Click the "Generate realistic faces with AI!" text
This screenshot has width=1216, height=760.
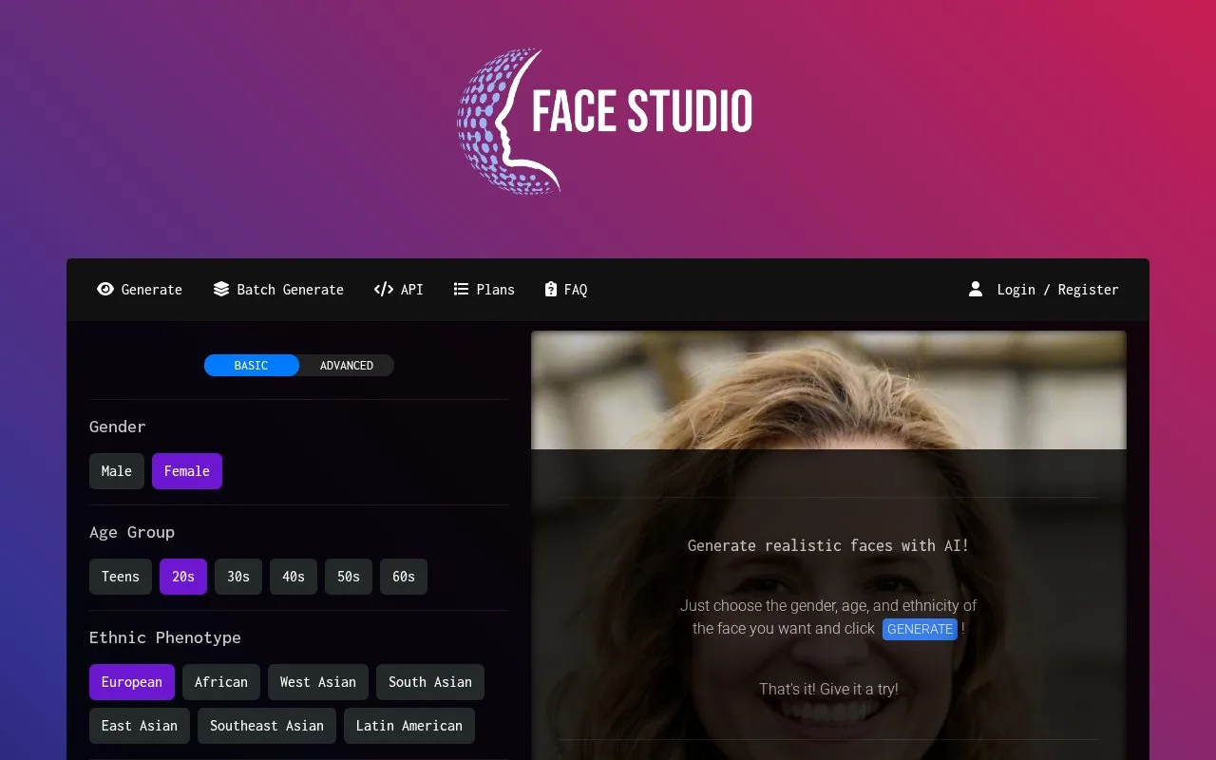[828, 545]
